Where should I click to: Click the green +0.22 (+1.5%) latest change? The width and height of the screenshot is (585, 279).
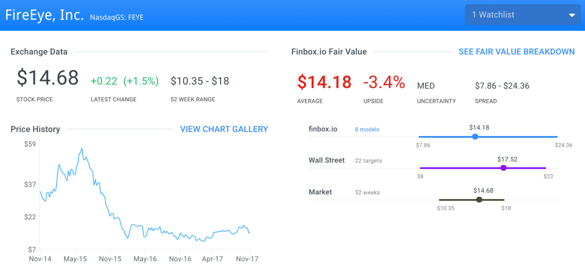click(x=125, y=81)
